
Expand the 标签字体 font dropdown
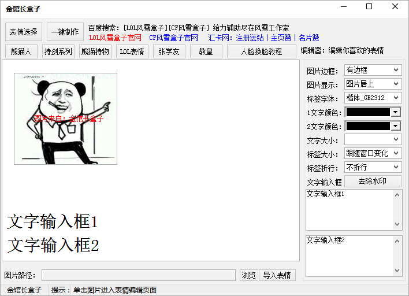coord(373,98)
